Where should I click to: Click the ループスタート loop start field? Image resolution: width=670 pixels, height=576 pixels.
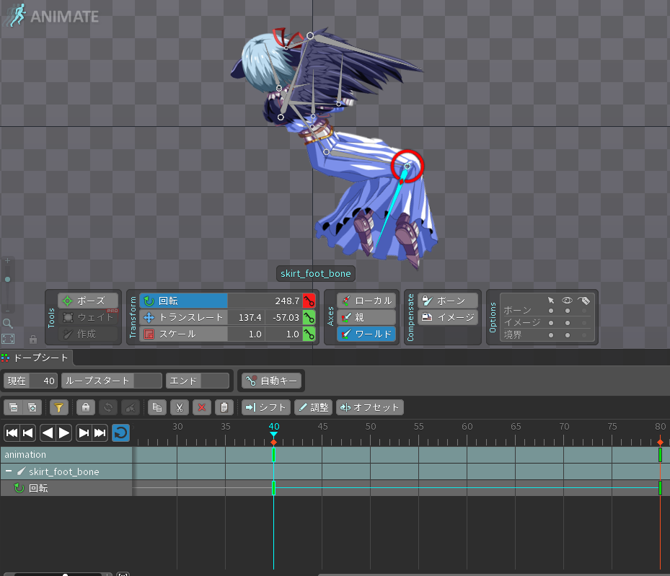[112, 381]
